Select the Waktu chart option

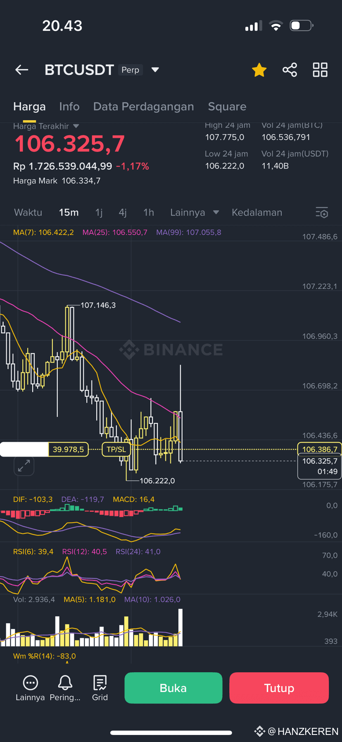(x=28, y=212)
